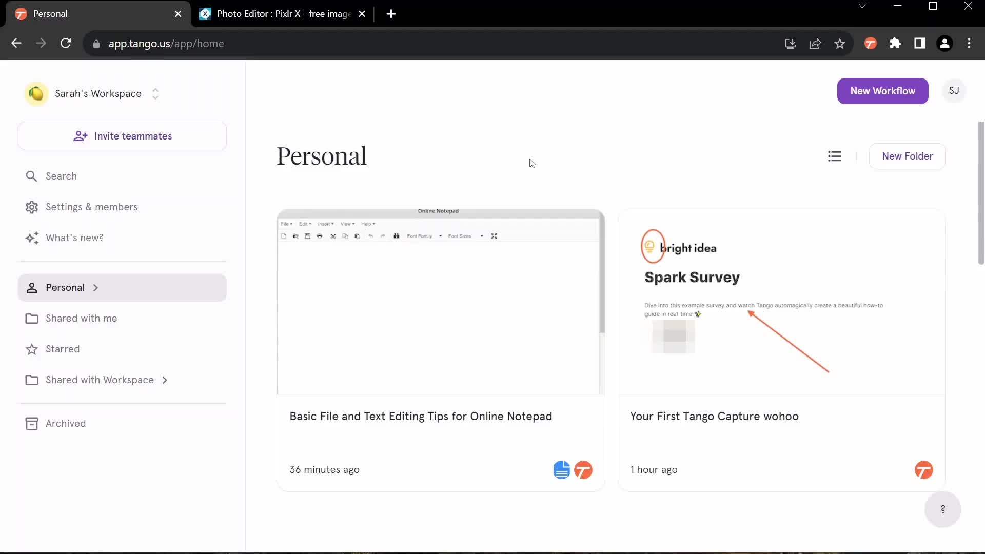This screenshot has width=985, height=554.
Task: Select the Personal section in sidebar
Action: coord(65,287)
